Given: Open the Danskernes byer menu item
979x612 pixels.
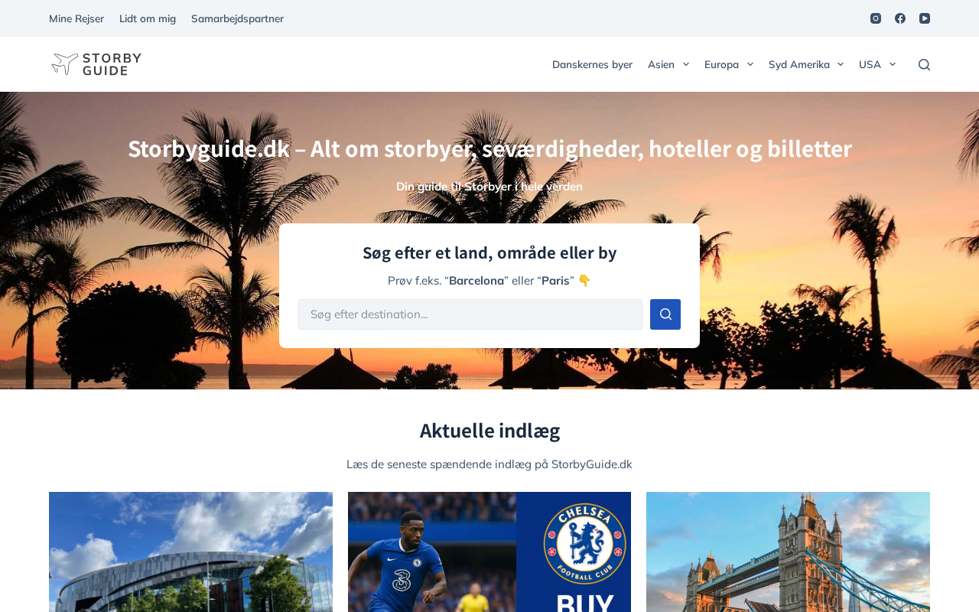Looking at the screenshot, I should tap(592, 64).
